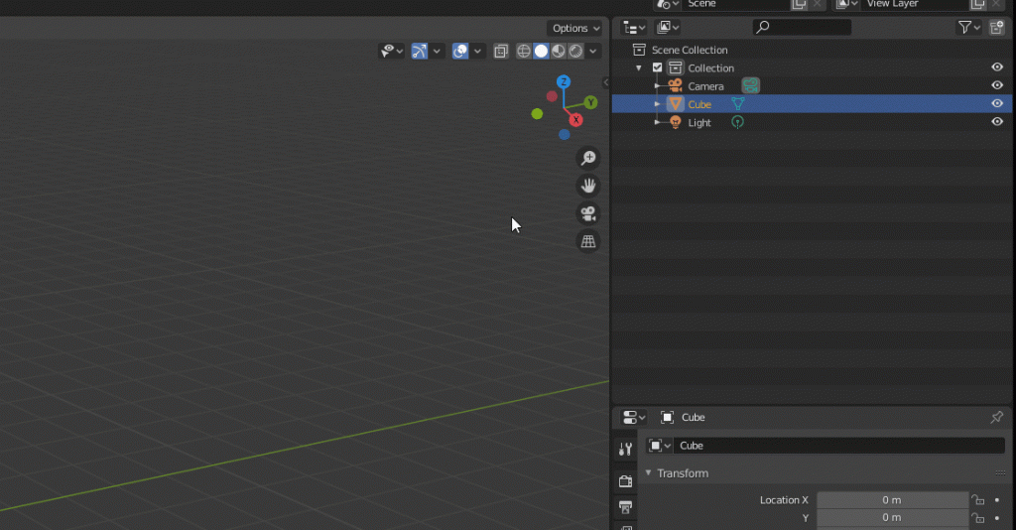Open the outliner filter dropdown
The image size is (1016, 530).
pyautogui.click(x=968, y=28)
